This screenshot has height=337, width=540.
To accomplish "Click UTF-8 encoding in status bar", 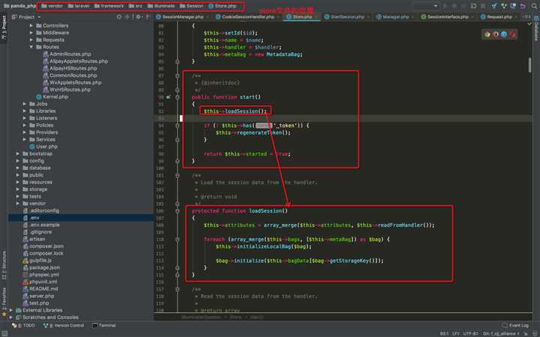I will [x=470, y=333].
